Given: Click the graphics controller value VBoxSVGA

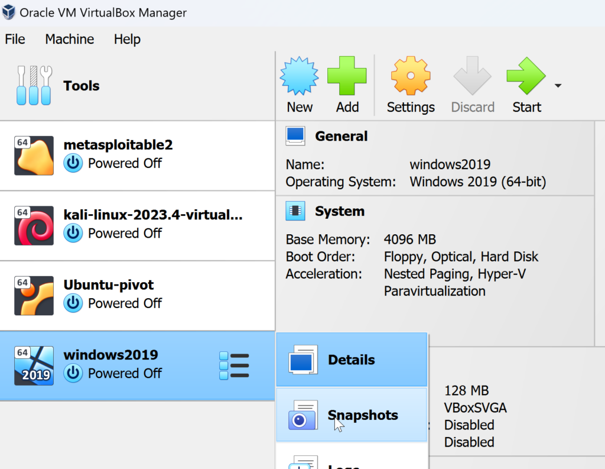Looking at the screenshot, I should pos(476,408).
